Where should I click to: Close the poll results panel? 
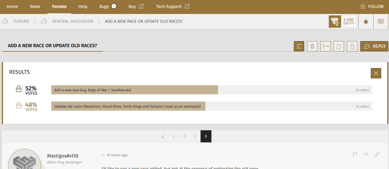coord(376,73)
